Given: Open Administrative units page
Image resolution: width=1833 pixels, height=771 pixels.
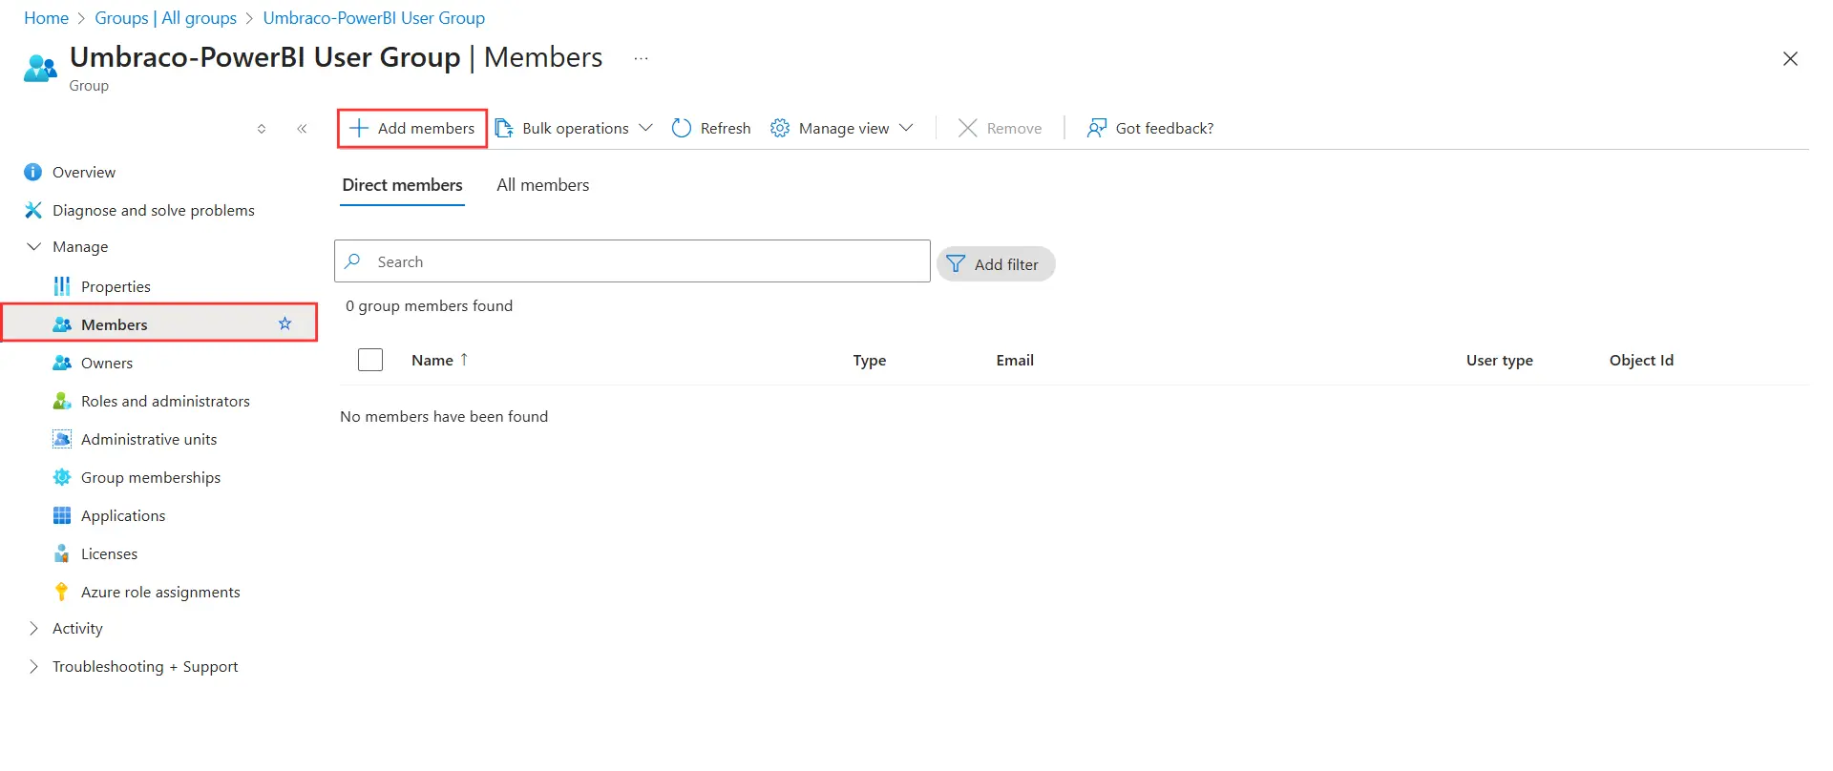Looking at the screenshot, I should [x=149, y=439].
